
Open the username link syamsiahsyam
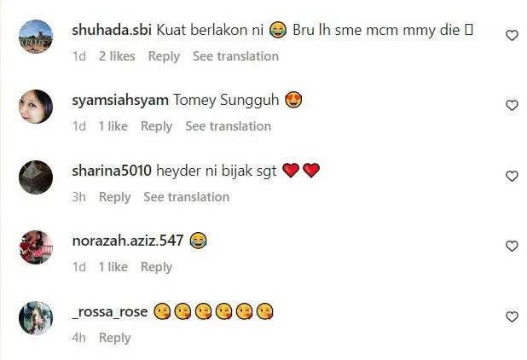(x=120, y=101)
